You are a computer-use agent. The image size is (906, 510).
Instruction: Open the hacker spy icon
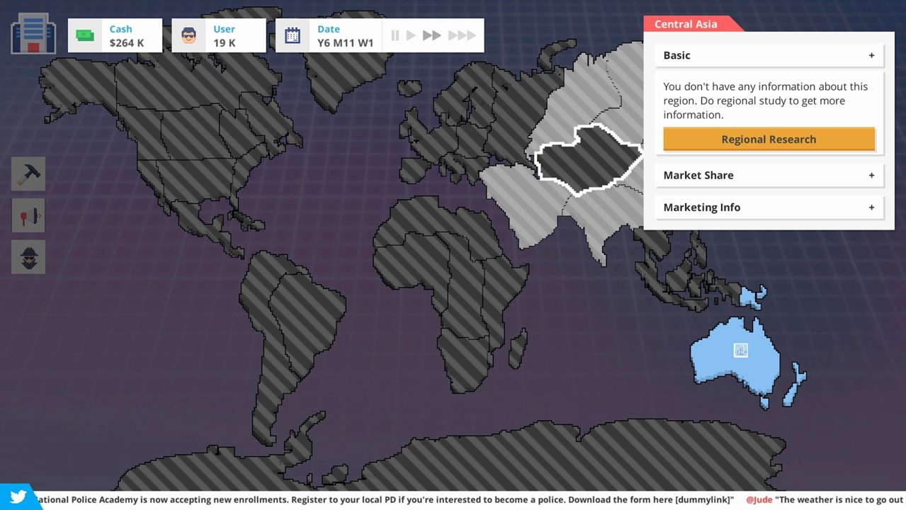[x=28, y=257]
